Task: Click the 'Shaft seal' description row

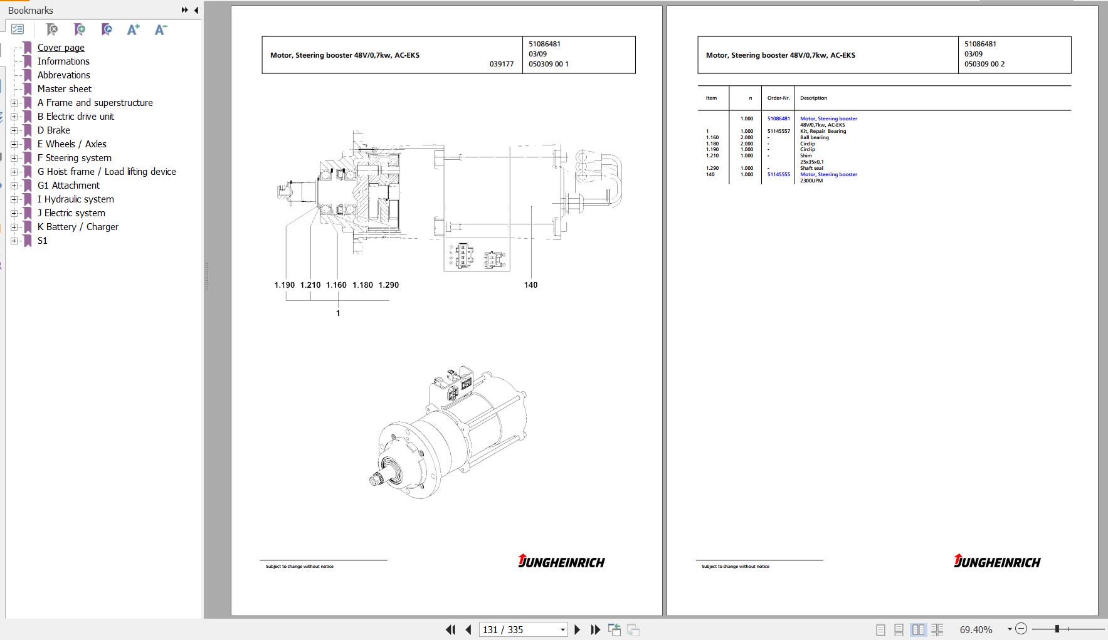Action: click(x=811, y=168)
